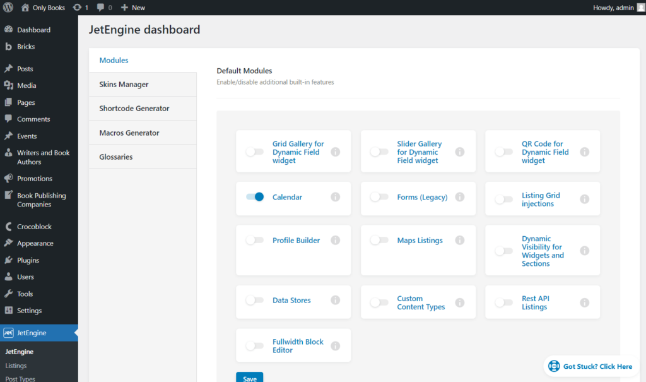
Task: Show info for Custom Content Types module
Action: 460,302
